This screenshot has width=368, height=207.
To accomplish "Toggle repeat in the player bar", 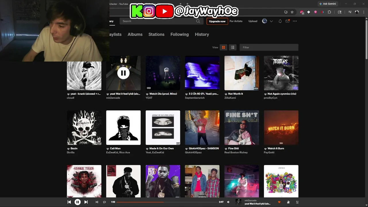I will [104, 202].
